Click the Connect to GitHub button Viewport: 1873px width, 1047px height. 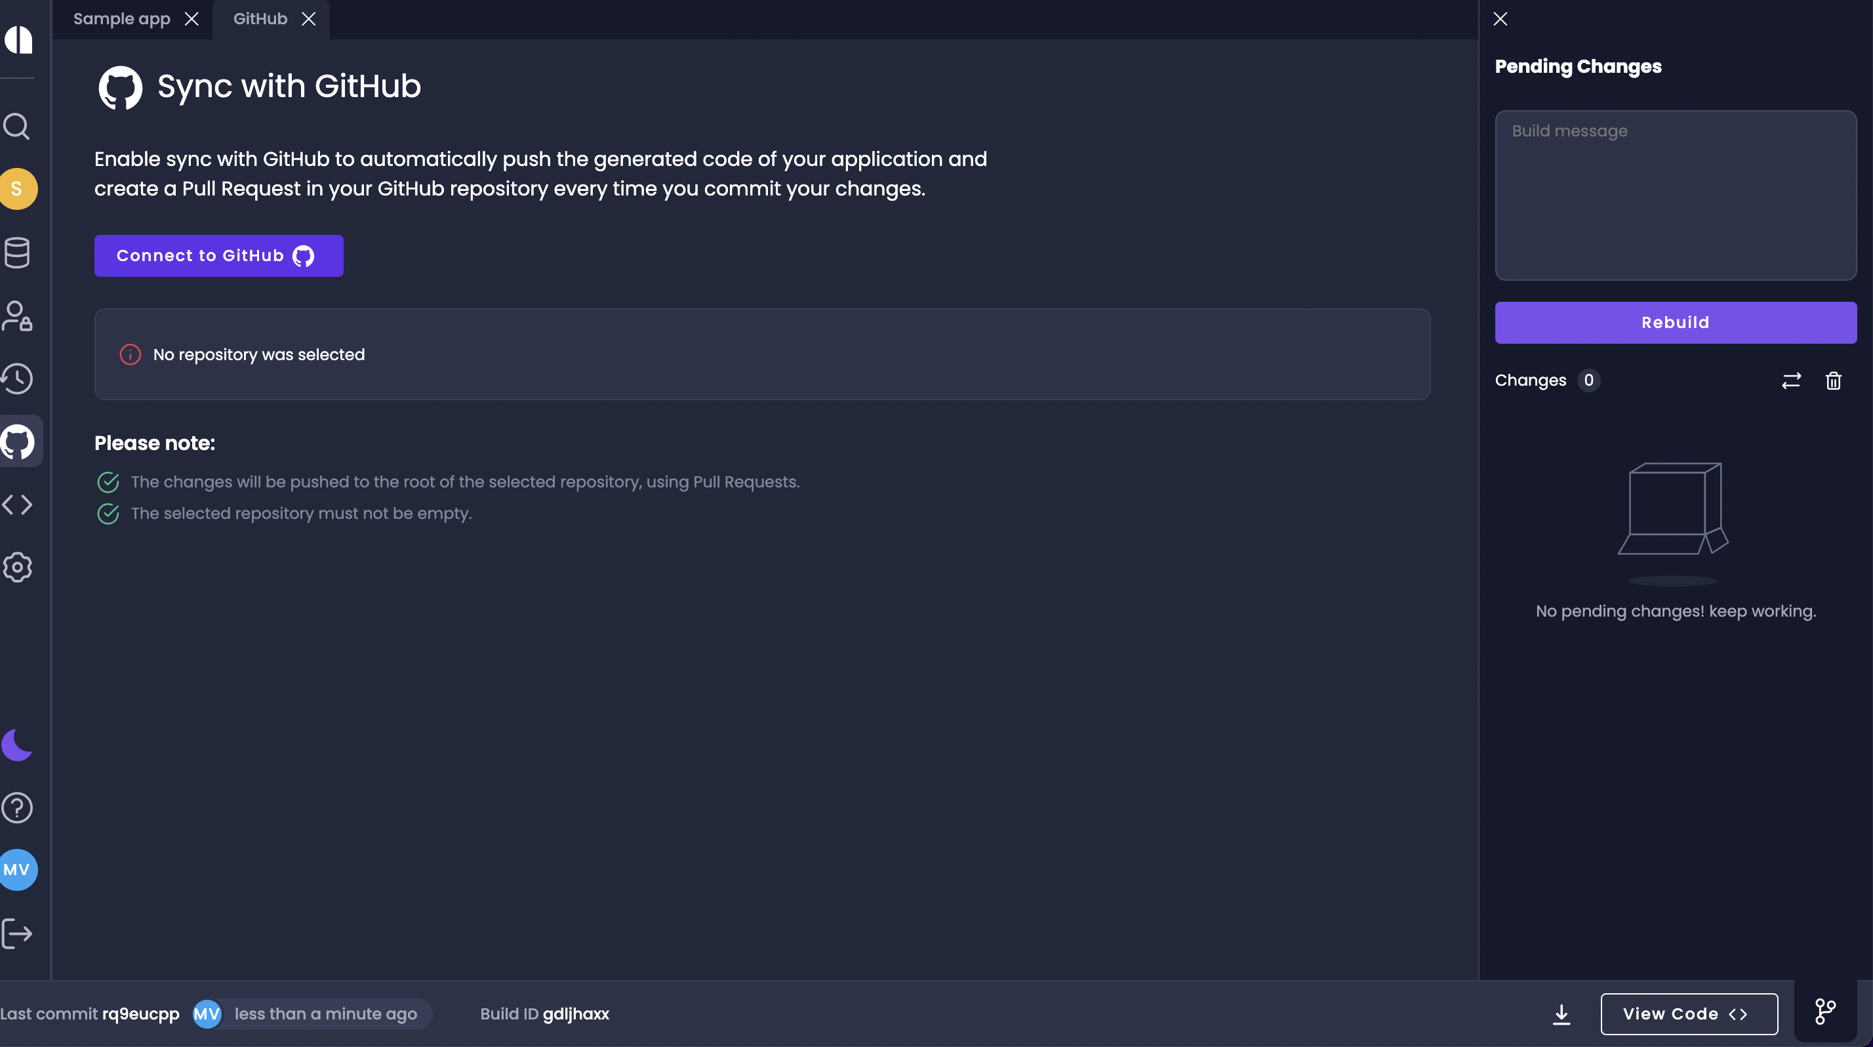tap(218, 255)
